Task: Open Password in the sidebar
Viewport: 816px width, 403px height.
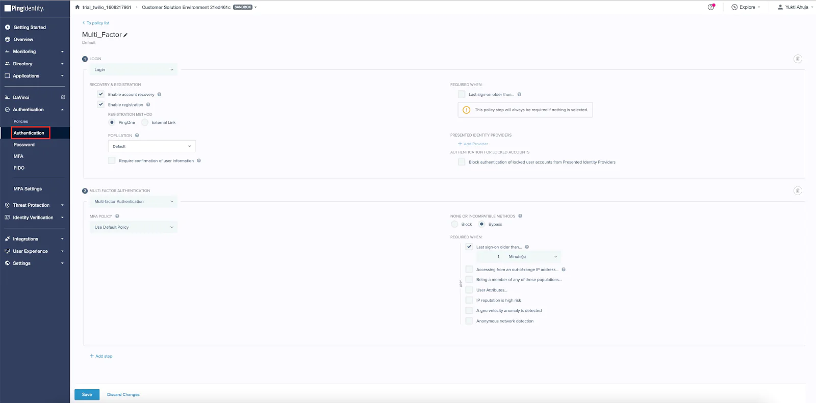Action: click(x=24, y=145)
